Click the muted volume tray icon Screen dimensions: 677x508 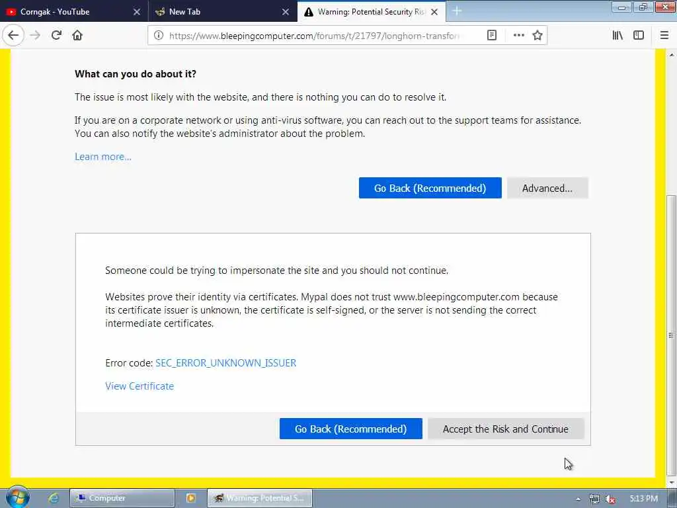click(x=610, y=499)
